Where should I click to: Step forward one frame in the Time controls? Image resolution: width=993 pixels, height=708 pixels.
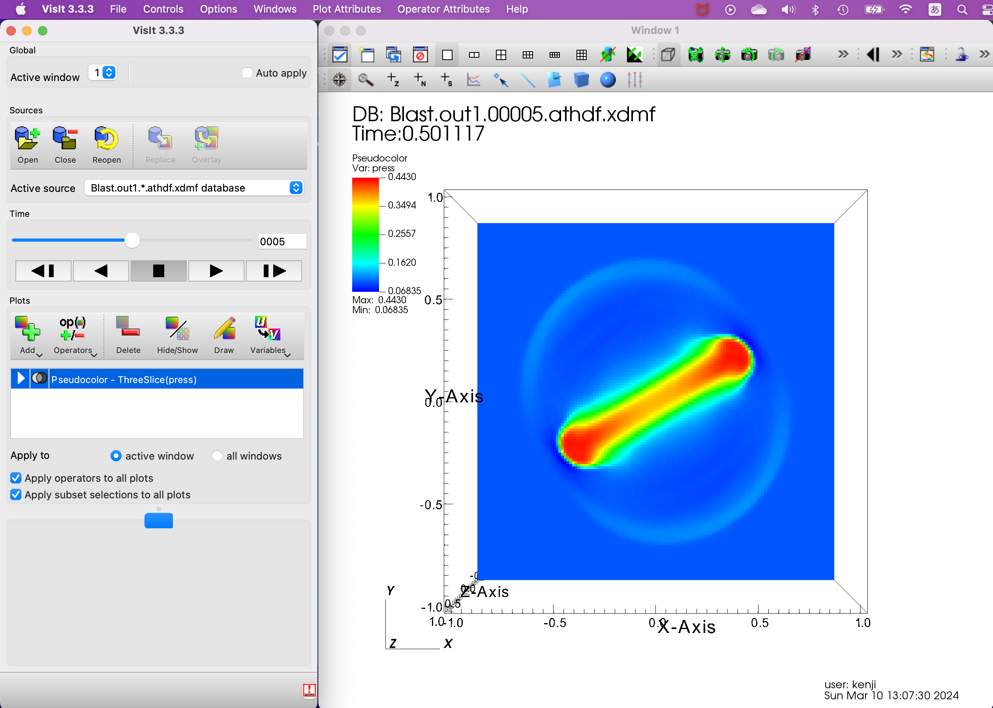(274, 271)
